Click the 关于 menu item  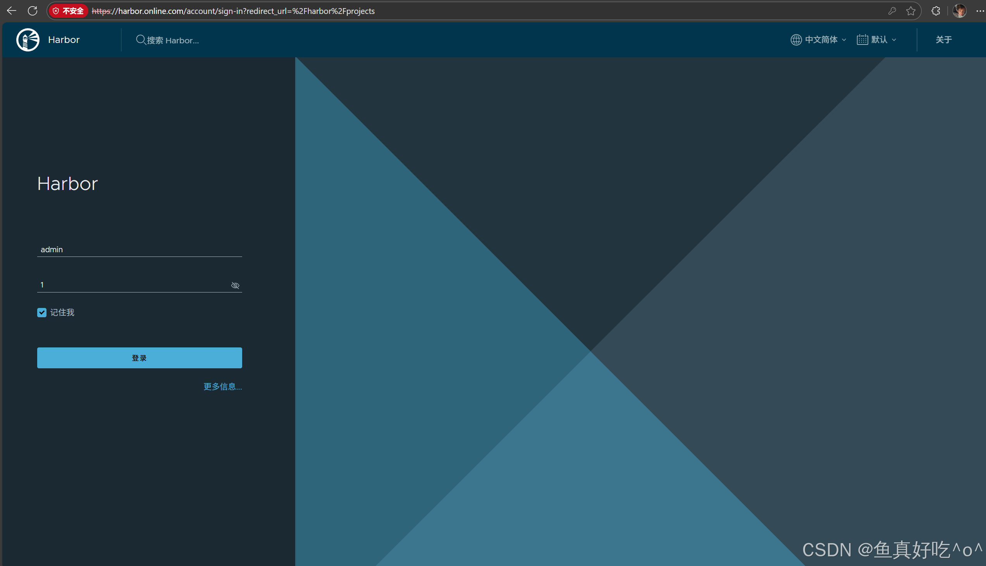coord(943,39)
